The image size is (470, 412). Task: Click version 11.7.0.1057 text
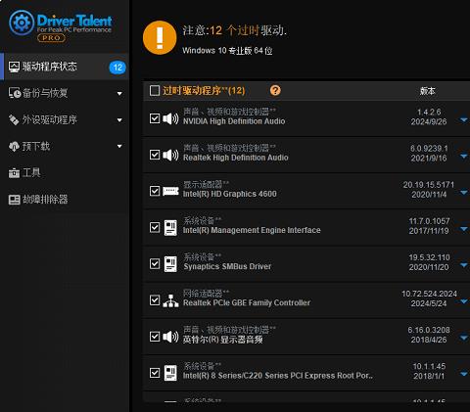pyautogui.click(x=429, y=221)
